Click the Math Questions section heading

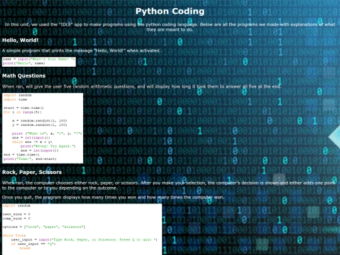[x=24, y=76]
